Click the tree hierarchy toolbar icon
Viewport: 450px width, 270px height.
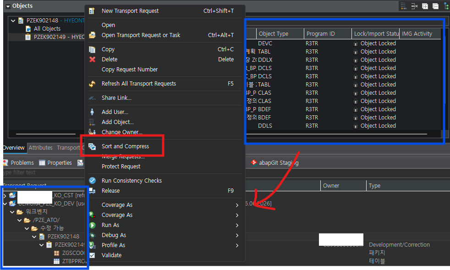(x=446, y=6)
